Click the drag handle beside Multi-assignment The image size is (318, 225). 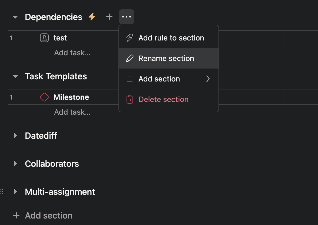tap(1, 192)
